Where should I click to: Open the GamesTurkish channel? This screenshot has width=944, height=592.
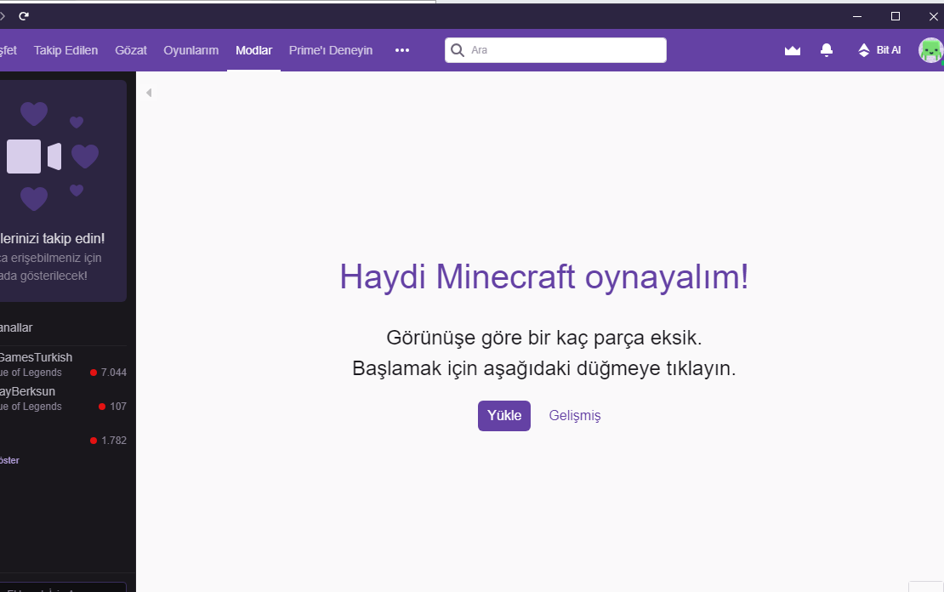[x=63, y=364]
